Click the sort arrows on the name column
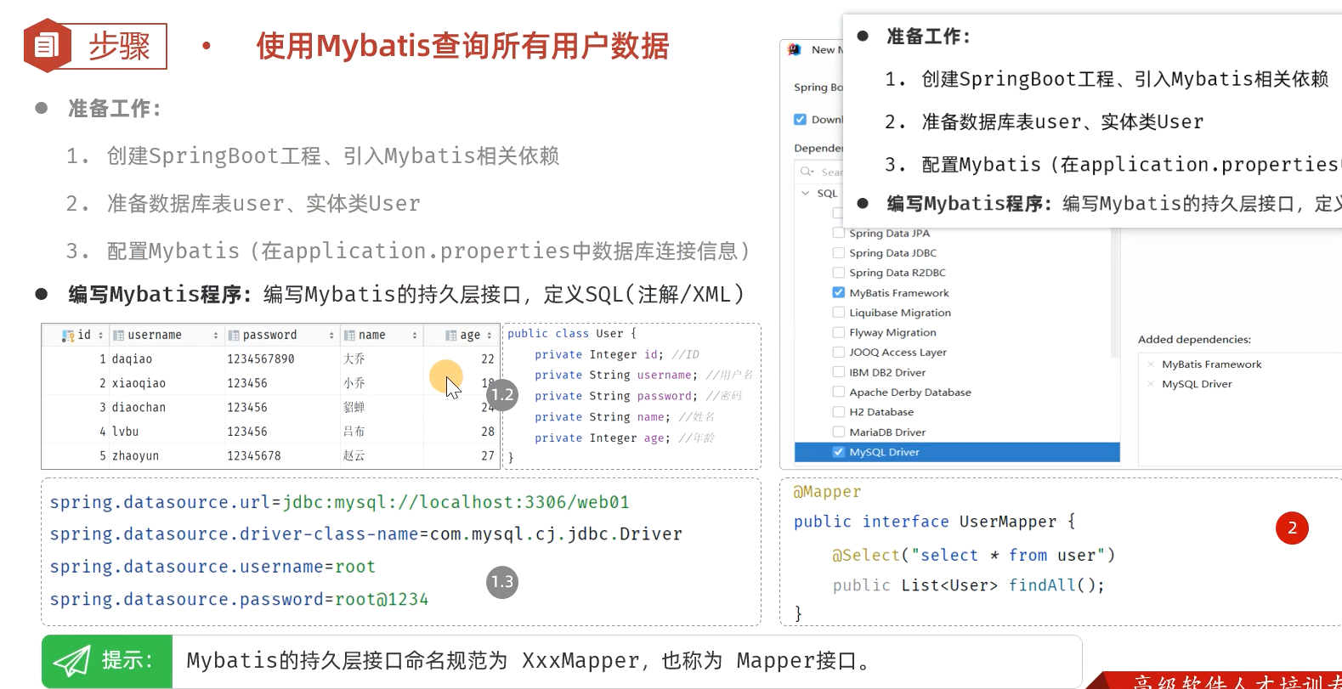Image resolution: width=1342 pixels, height=689 pixels. [x=415, y=336]
